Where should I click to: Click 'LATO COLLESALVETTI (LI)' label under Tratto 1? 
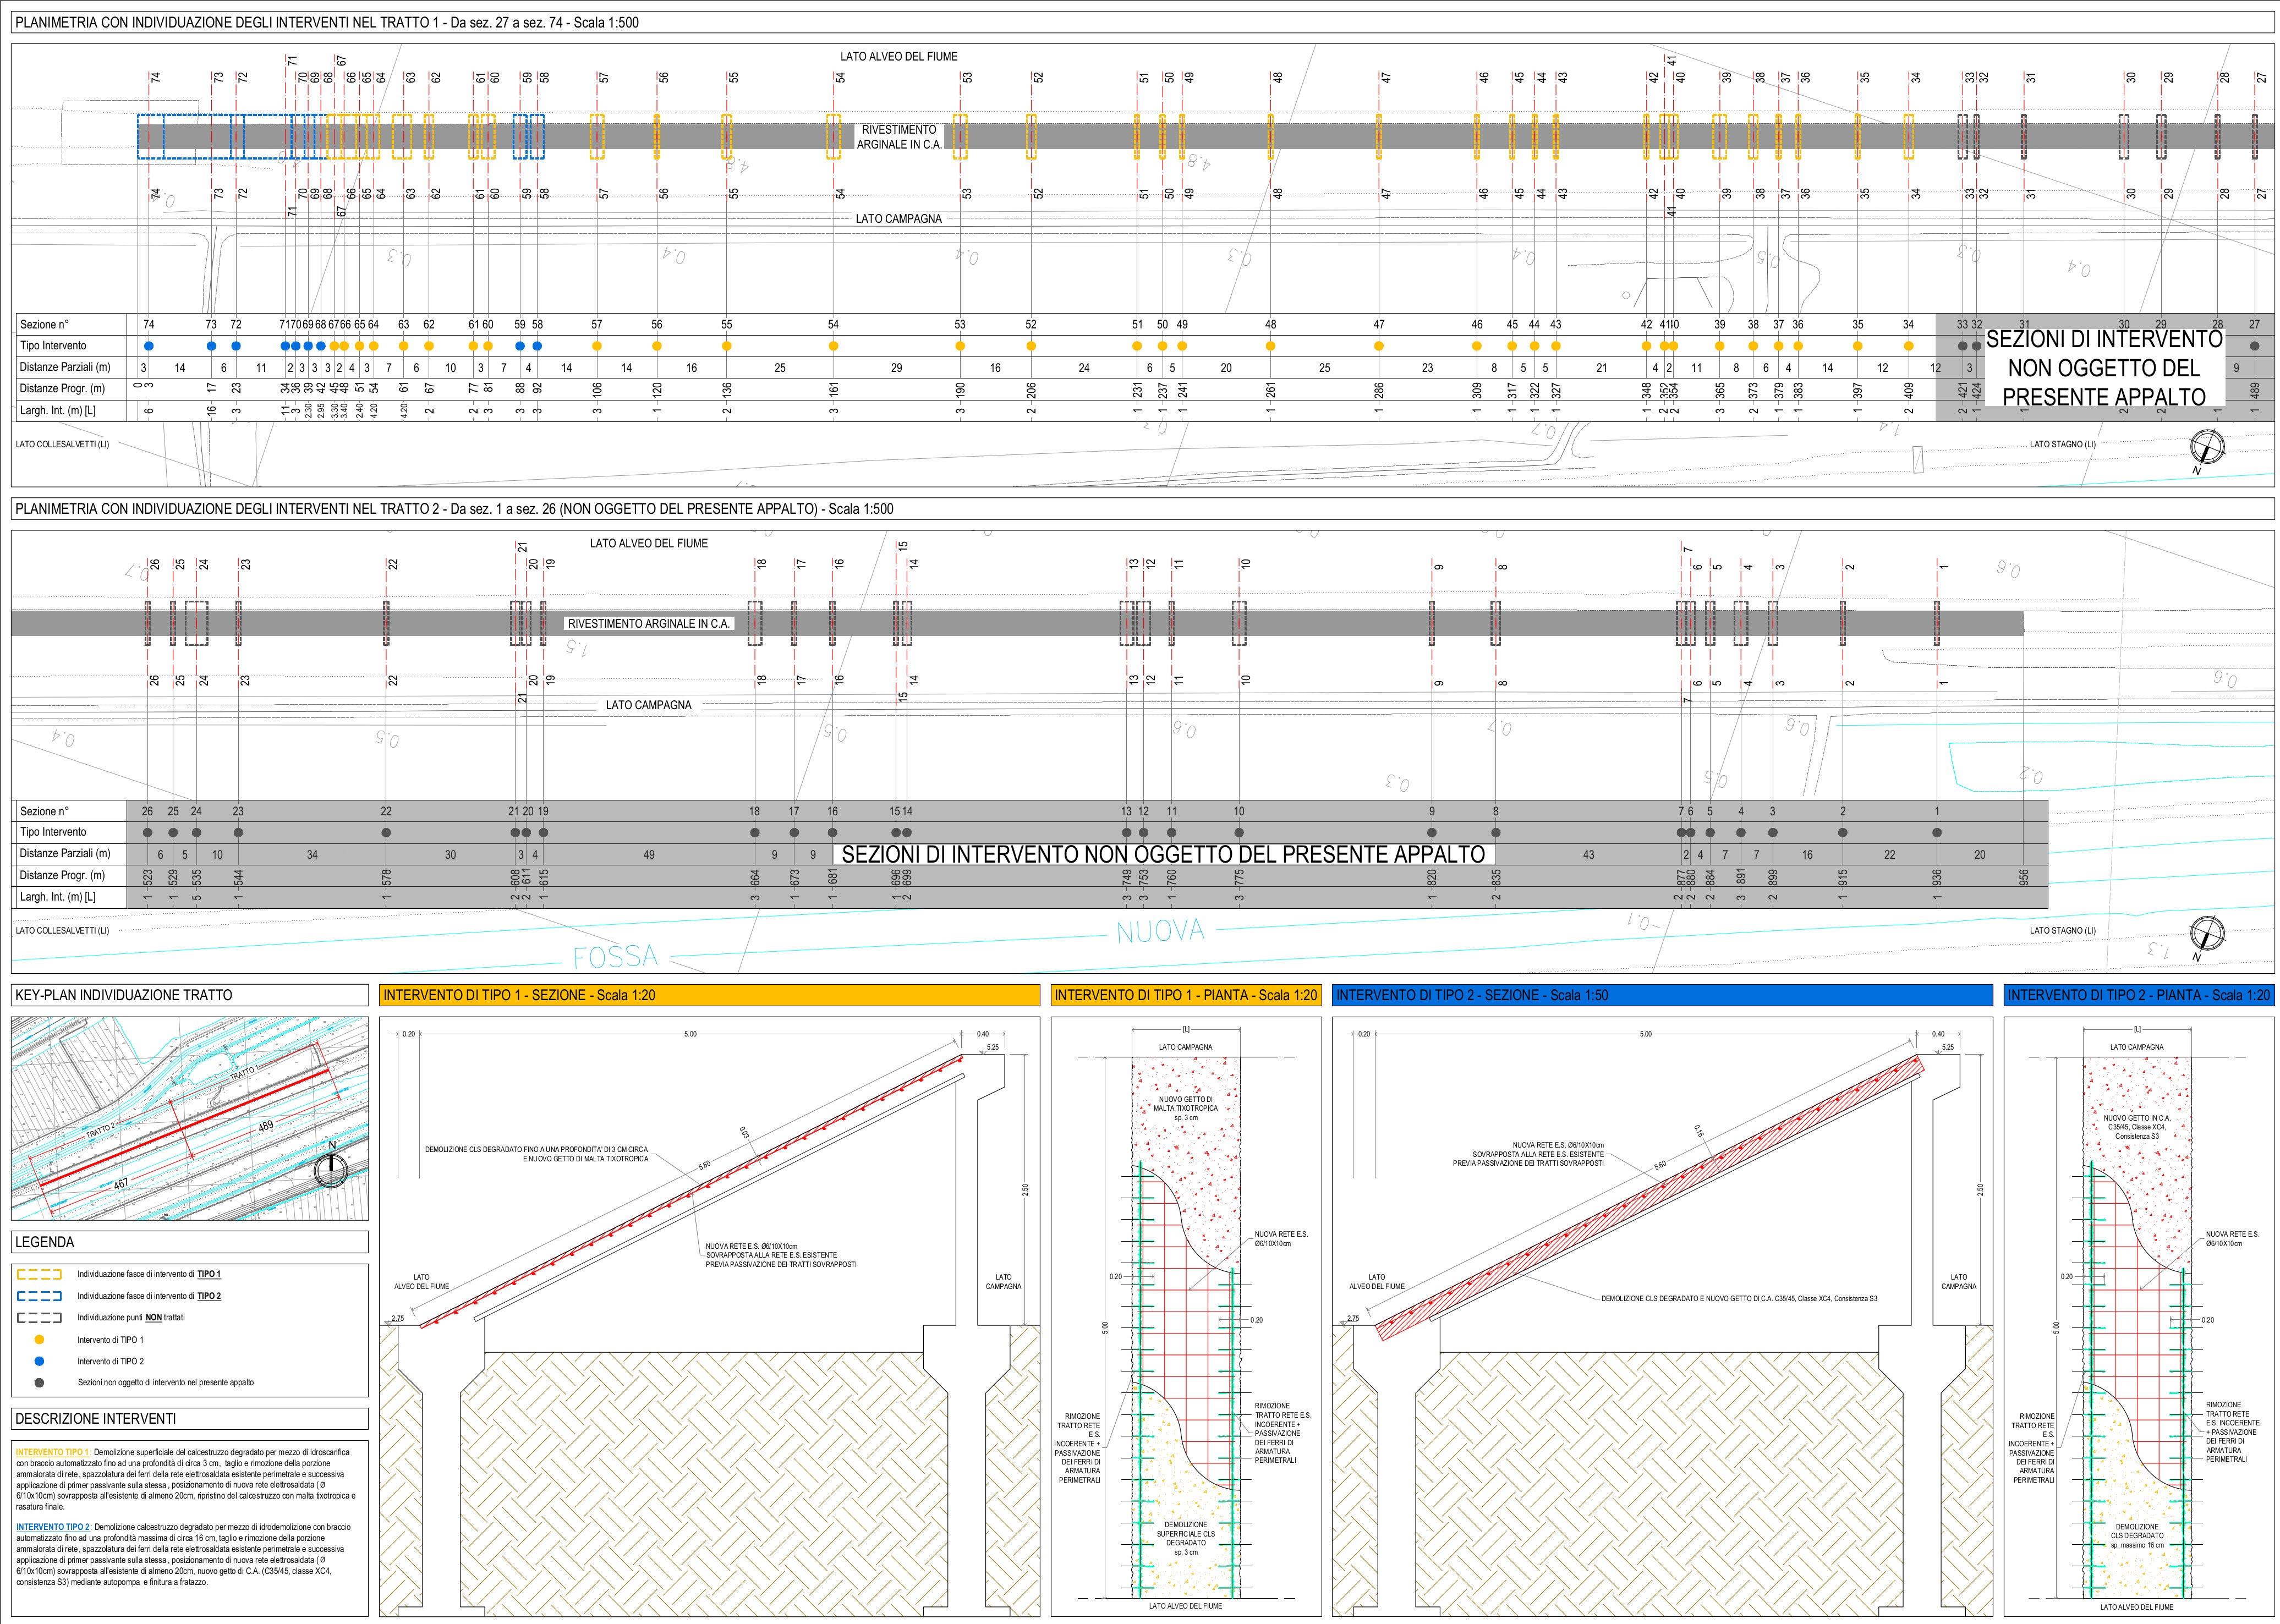(x=62, y=444)
